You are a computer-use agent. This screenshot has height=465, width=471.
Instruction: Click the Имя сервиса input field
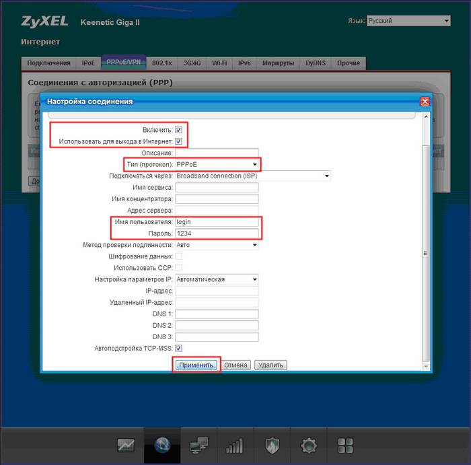pyautogui.click(x=217, y=188)
